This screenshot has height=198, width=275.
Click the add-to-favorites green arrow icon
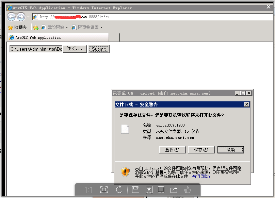click(x=36, y=27)
